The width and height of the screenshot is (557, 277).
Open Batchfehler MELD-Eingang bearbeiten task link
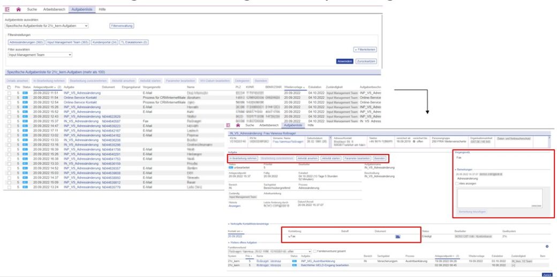pyautogui.click(x=325, y=265)
